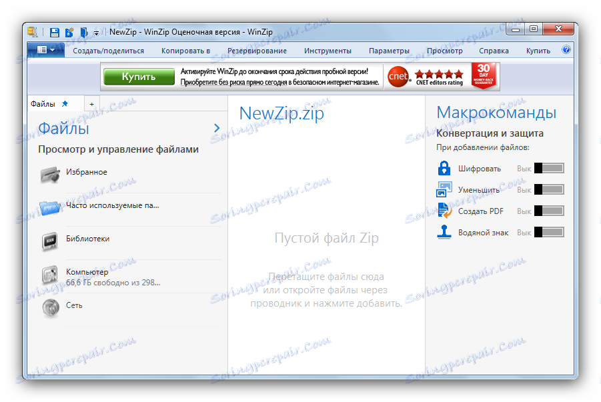The image size is (601, 402).
Task: Expand the Файлы panel chevron
Action: [x=215, y=127]
